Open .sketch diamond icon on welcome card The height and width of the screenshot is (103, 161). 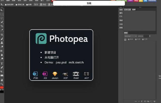55,75
